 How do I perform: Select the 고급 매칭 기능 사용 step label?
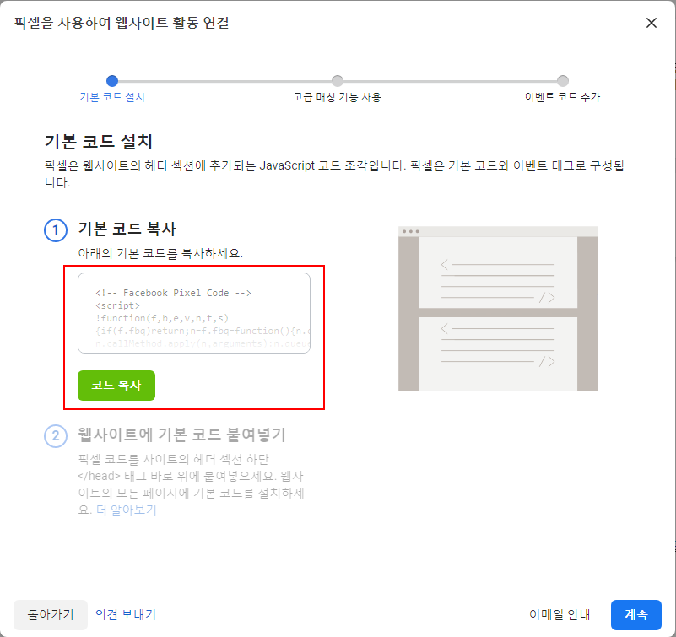[337, 97]
